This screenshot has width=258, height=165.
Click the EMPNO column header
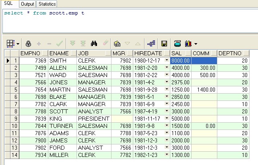(33, 53)
